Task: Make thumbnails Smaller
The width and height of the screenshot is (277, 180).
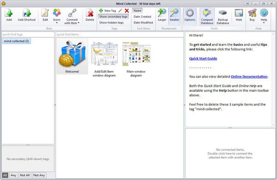Action: pos(175,15)
